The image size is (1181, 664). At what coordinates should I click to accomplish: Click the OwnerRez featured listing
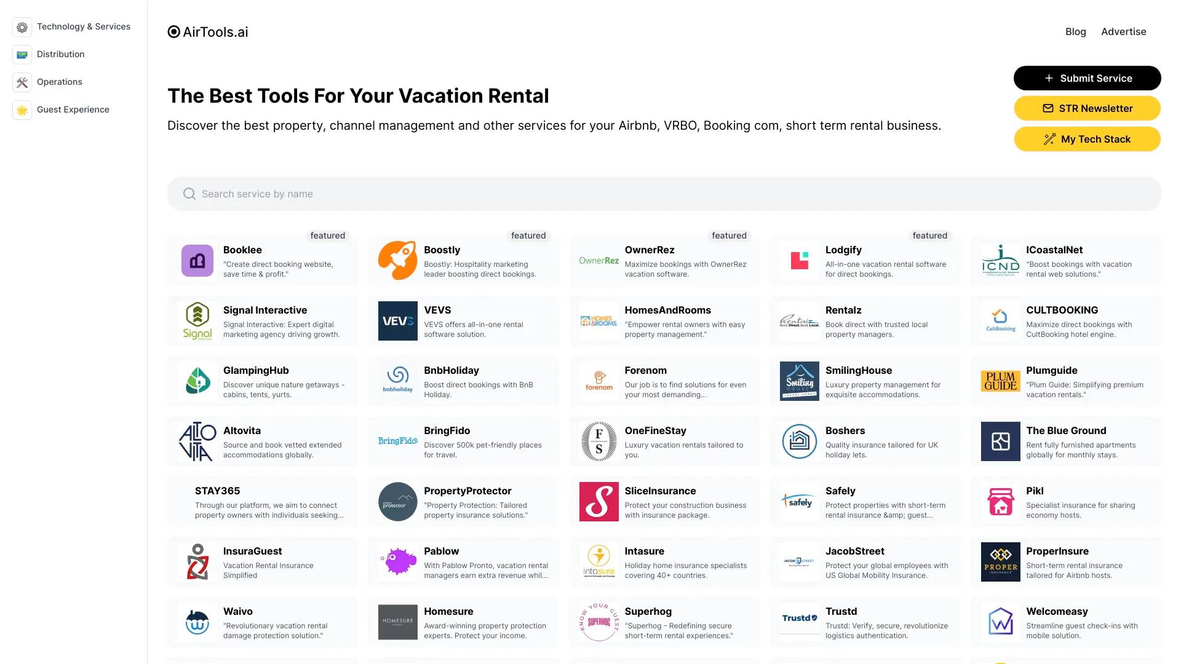[664, 259]
